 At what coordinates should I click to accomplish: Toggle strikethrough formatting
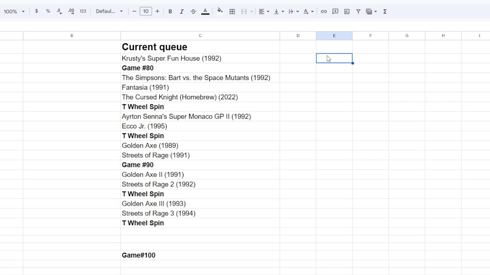(193, 11)
